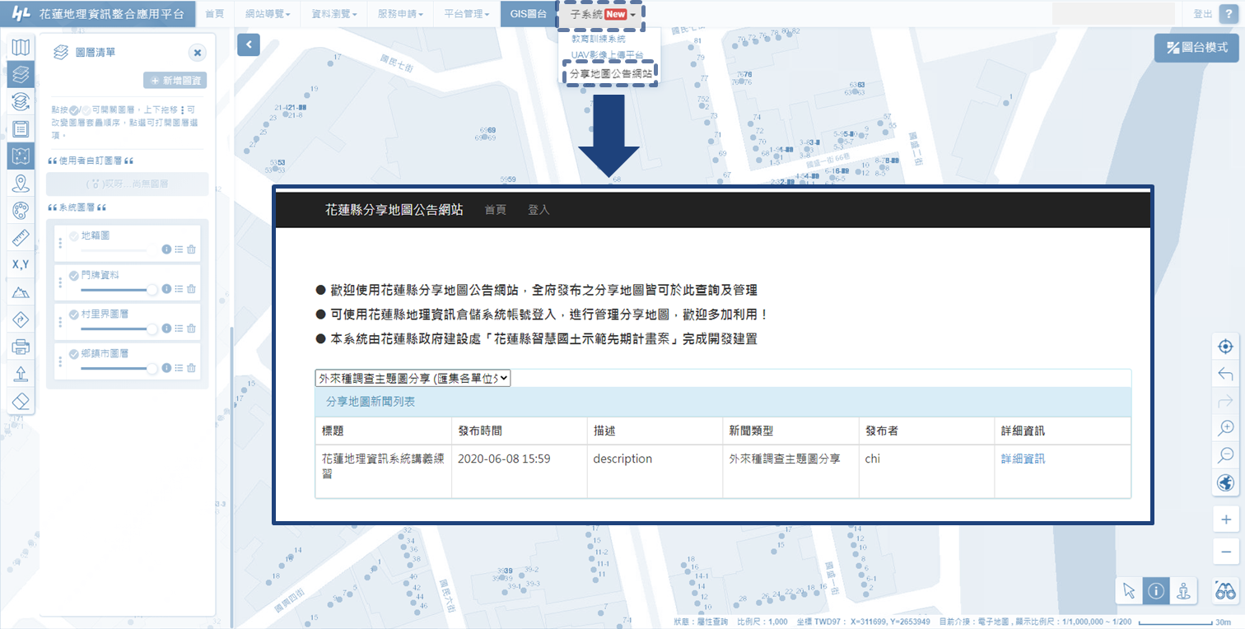Click the print map icon
The width and height of the screenshot is (1245, 629).
pos(21,347)
